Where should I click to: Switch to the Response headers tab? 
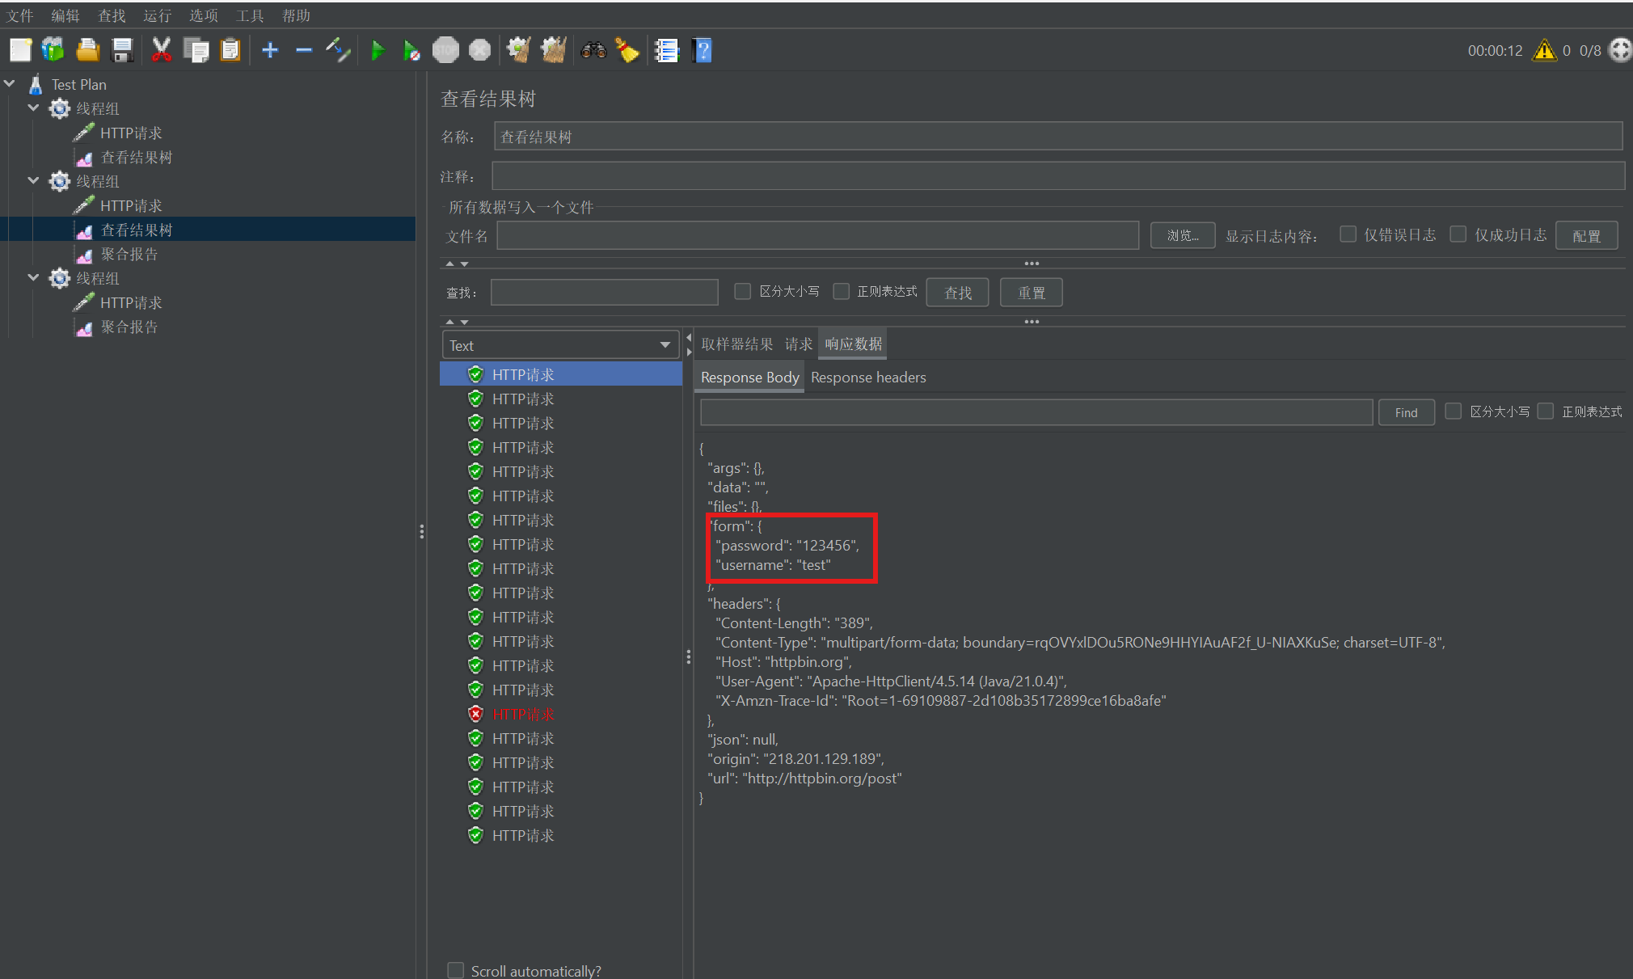867,378
